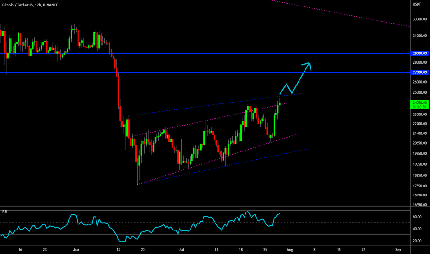Click the Bitcoin / TetherUS chart title
Viewport: 430px width, 254px height.
coord(30,5)
